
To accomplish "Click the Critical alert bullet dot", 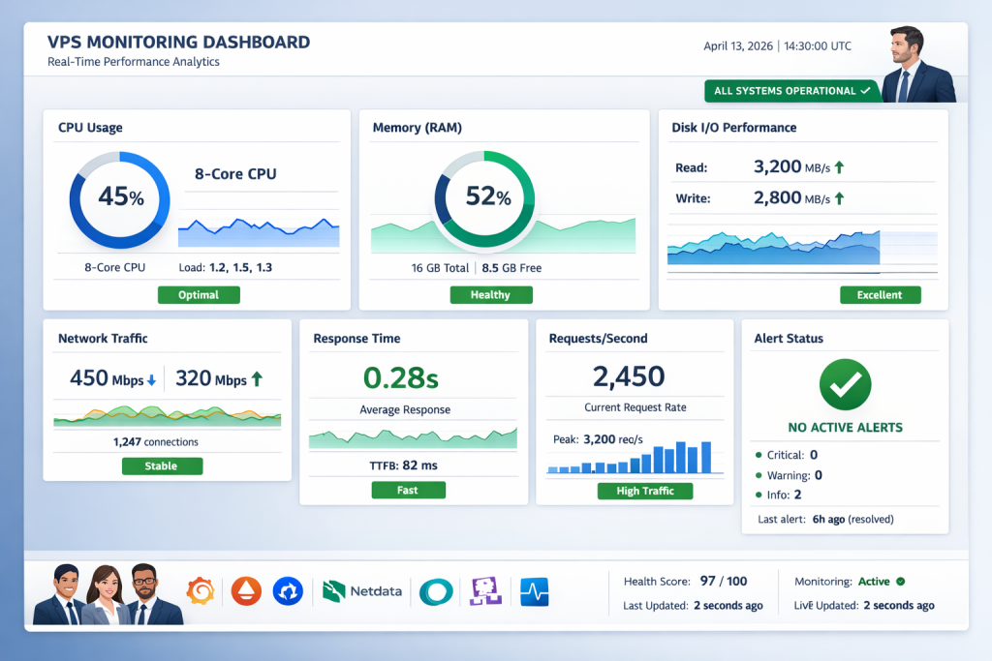I will [x=759, y=455].
